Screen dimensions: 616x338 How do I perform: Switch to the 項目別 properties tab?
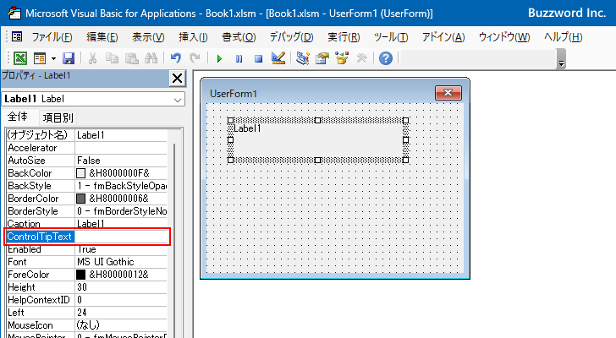click(x=58, y=117)
